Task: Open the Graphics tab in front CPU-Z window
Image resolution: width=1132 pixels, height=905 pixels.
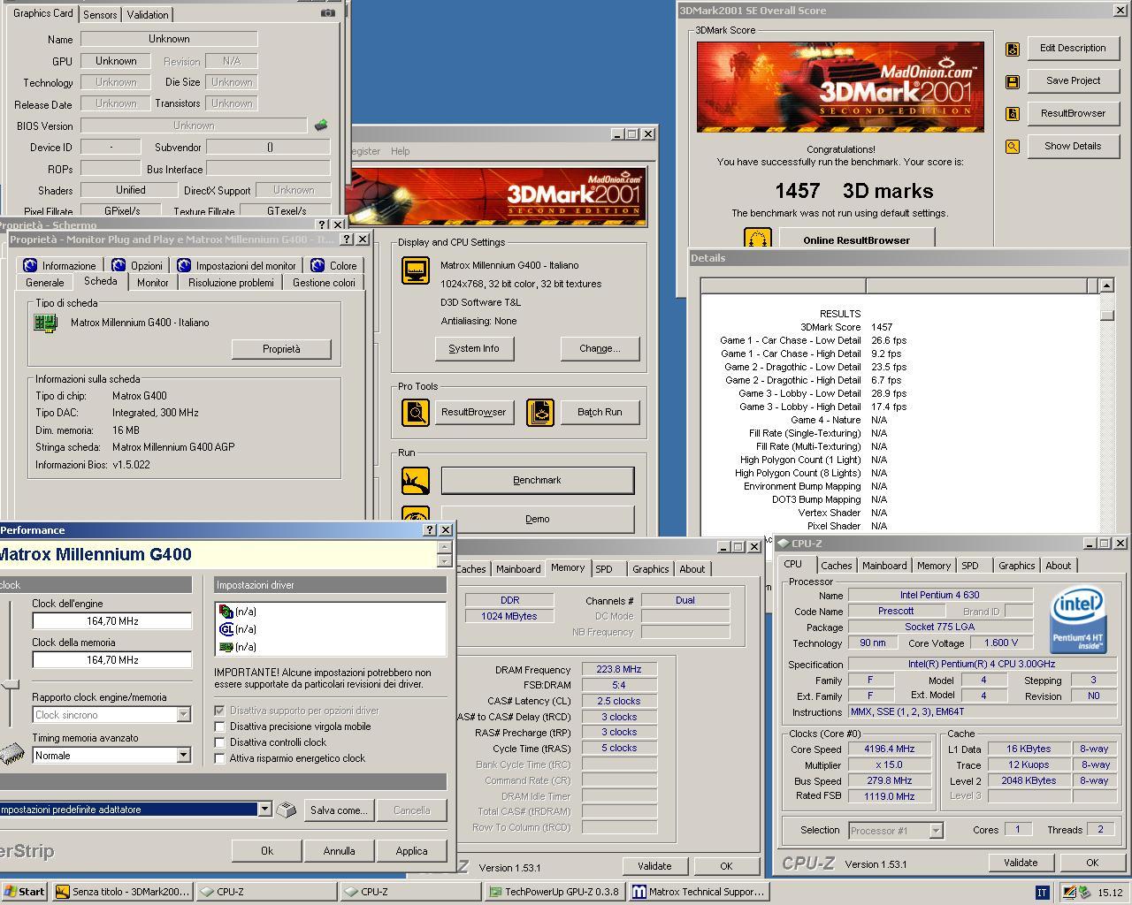Action: point(1016,566)
